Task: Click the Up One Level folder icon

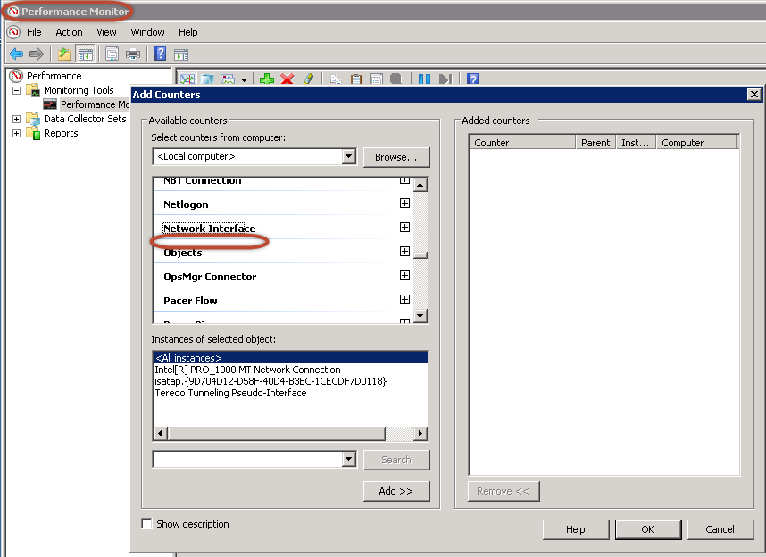Action: point(64,54)
